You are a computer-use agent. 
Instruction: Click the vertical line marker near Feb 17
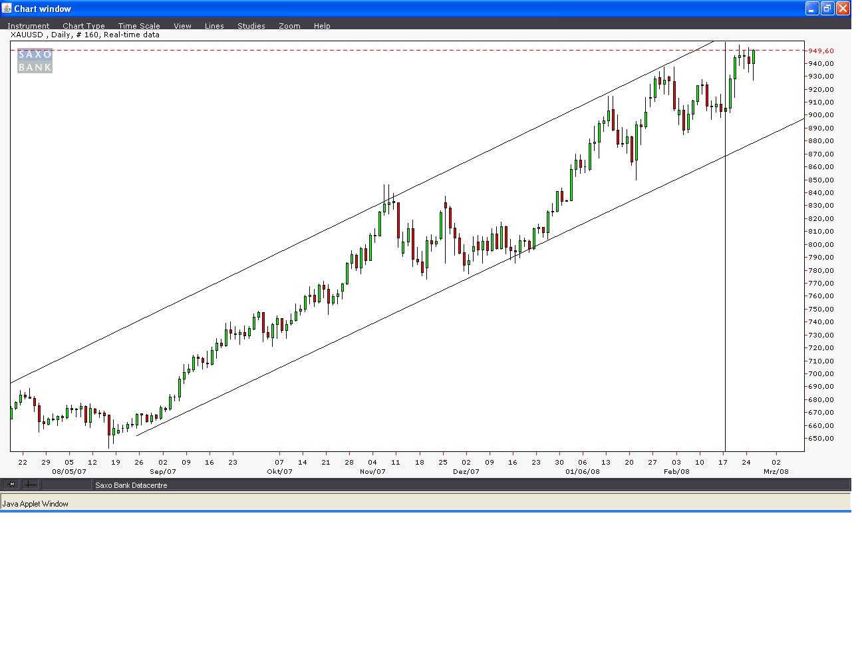coord(725,266)
